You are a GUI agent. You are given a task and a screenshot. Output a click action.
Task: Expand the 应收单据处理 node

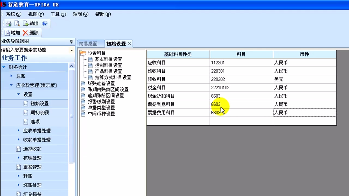[x=19, y=131]
